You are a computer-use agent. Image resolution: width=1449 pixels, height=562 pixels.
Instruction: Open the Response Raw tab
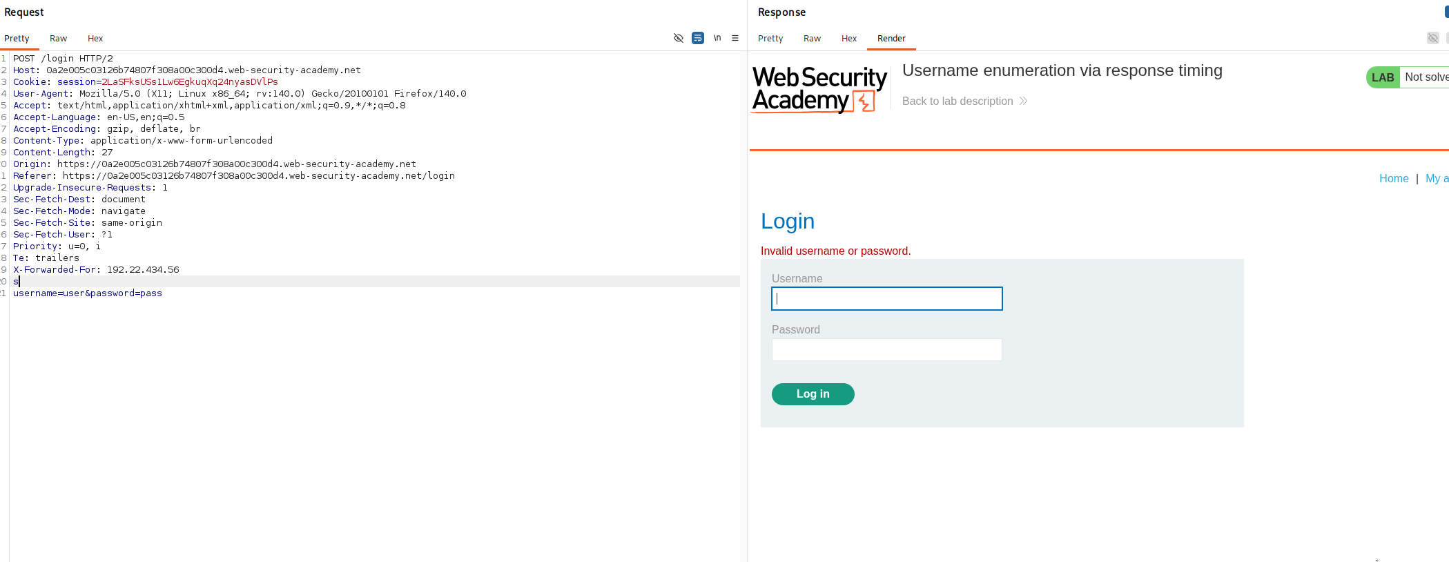(813, 39)
